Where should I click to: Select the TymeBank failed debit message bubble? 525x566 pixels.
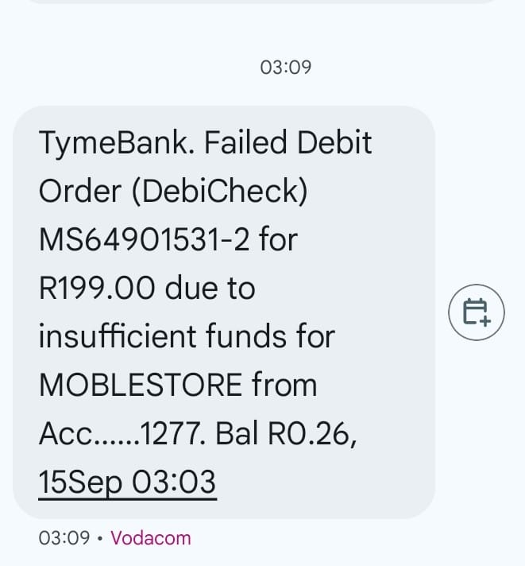click(x=223, y=312)
